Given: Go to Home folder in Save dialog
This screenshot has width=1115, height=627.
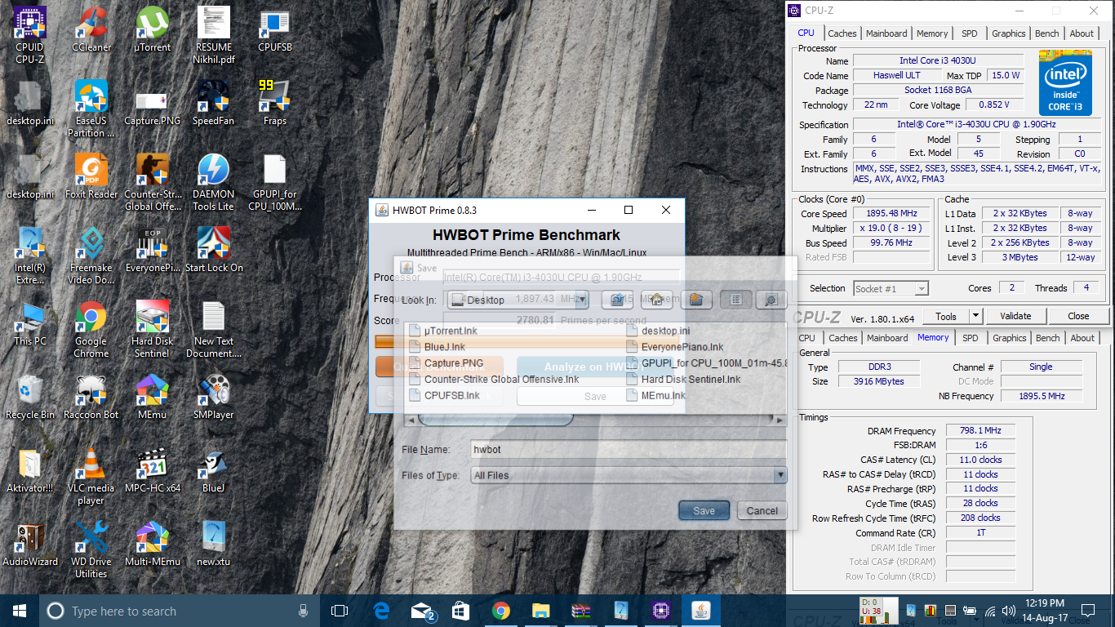Looking at the screenshot, I should coord(656,300).
